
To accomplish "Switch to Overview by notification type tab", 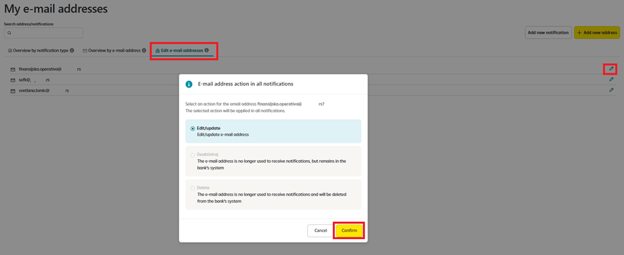I will (x=40, y=50).
